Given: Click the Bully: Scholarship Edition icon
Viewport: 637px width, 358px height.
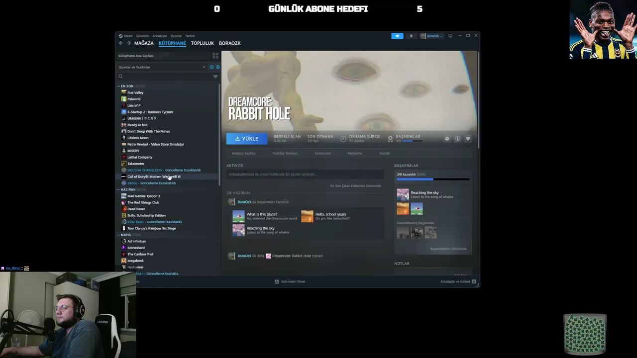Looking at the screenshot, I should (124, 215).
